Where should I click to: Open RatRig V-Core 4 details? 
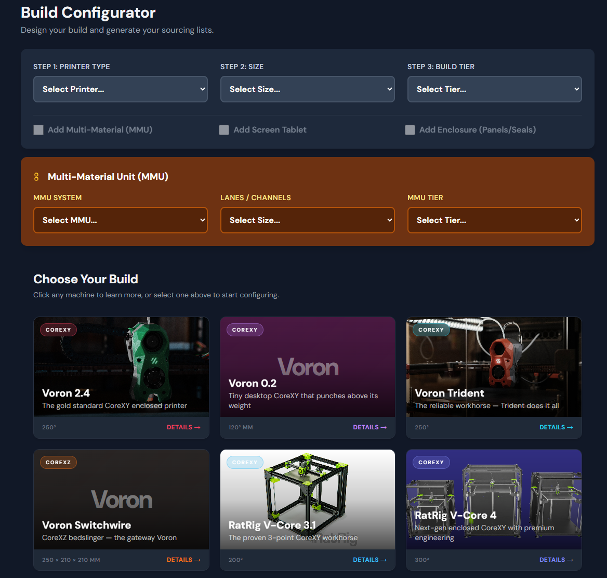pos(556,560)
